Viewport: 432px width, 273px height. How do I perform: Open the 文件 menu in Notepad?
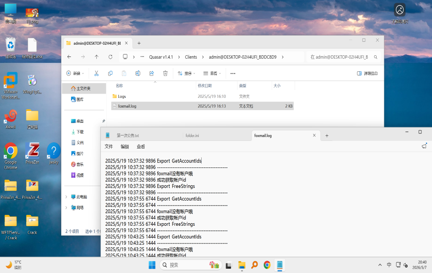pyautogui.click(x=109, y=146)
